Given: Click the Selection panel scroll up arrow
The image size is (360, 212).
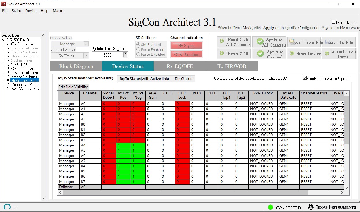Looking at the screenshot, I should tap(44, 35).
